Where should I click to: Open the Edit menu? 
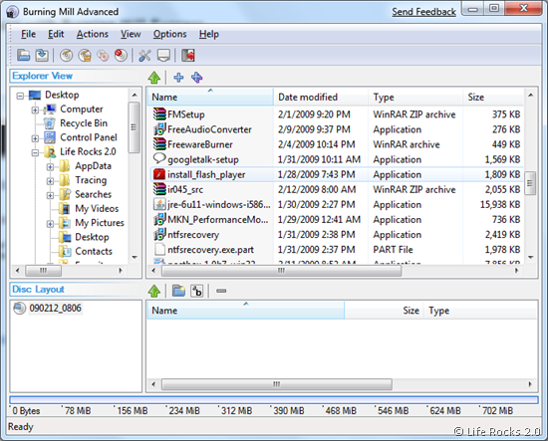(56, 34)
